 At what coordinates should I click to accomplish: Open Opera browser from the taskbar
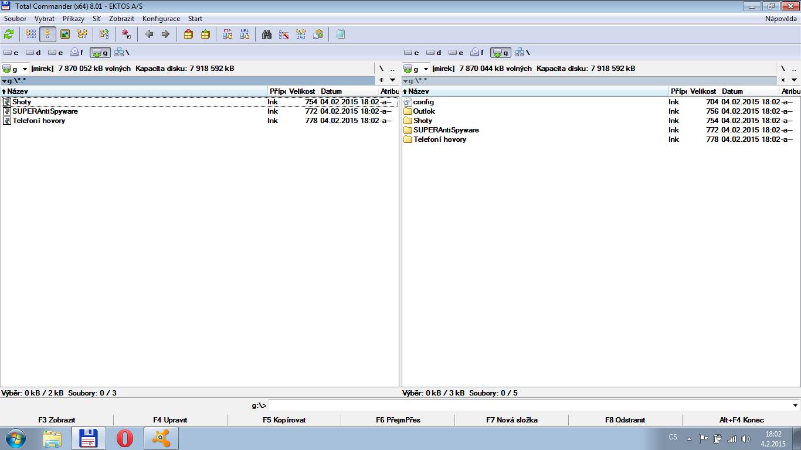point(125,438)
